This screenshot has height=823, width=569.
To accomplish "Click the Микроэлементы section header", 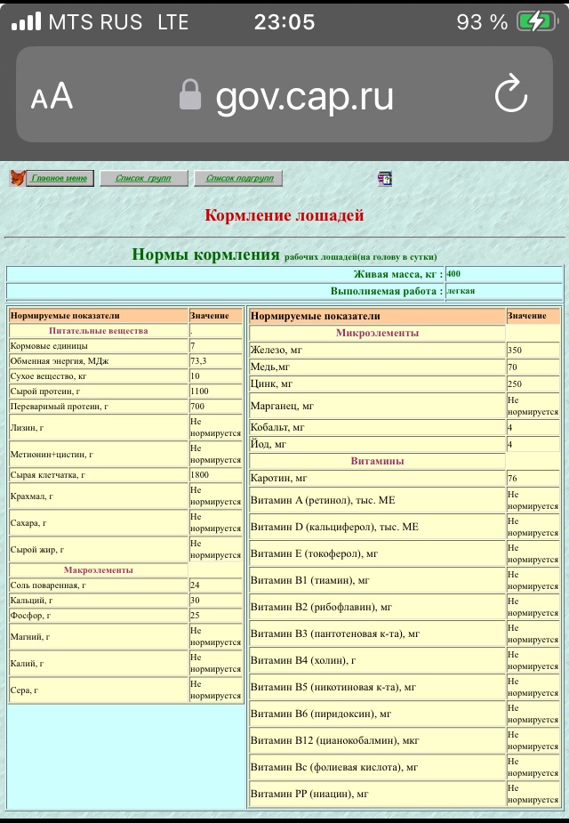I will click(x=377, y=333).
